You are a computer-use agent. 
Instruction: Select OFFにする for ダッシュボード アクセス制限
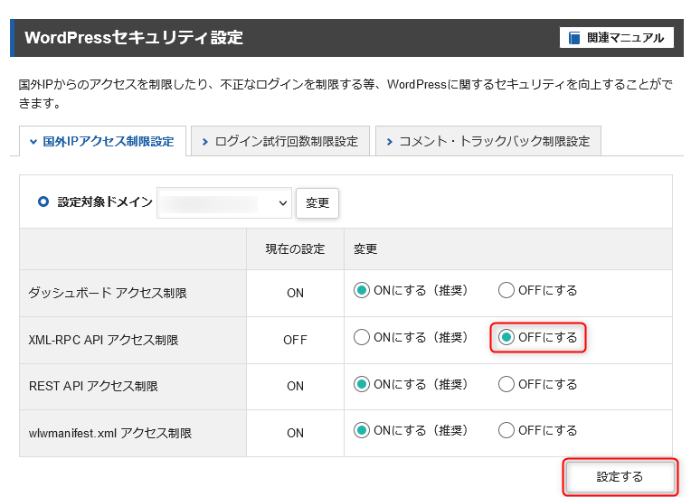(506, 291)
